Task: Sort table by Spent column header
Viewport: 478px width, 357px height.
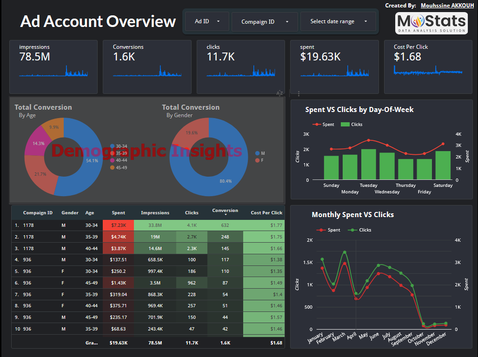Action: (x=119, y=213)
